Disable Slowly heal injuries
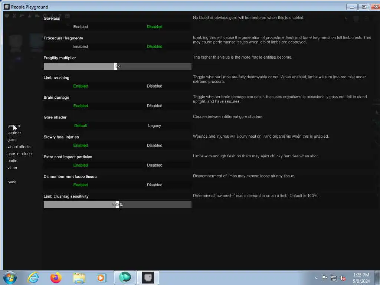 click(154, 145)
